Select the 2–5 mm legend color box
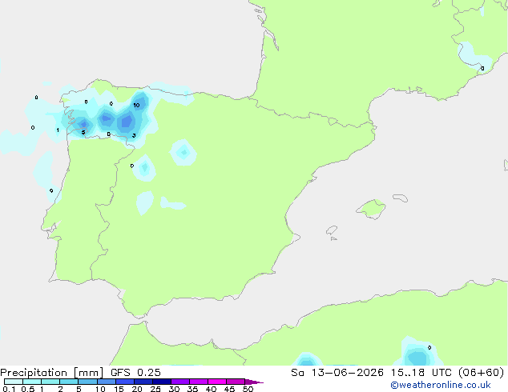 (69, 382)
